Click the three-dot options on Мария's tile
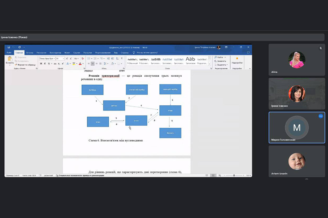The image size is (328, 218). [321, 116]
